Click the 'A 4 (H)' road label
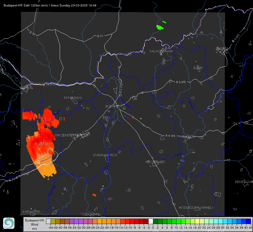This screenshot has width=253, height=232. point(170,136)
